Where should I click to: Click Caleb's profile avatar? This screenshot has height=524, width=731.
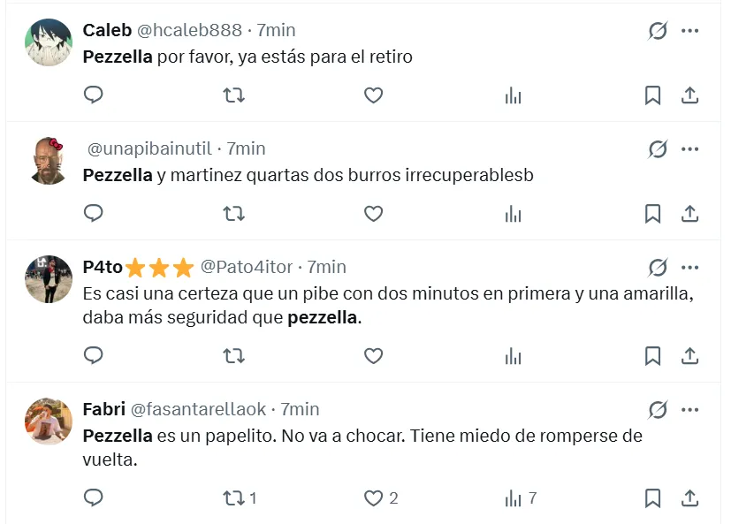(49, 42)
